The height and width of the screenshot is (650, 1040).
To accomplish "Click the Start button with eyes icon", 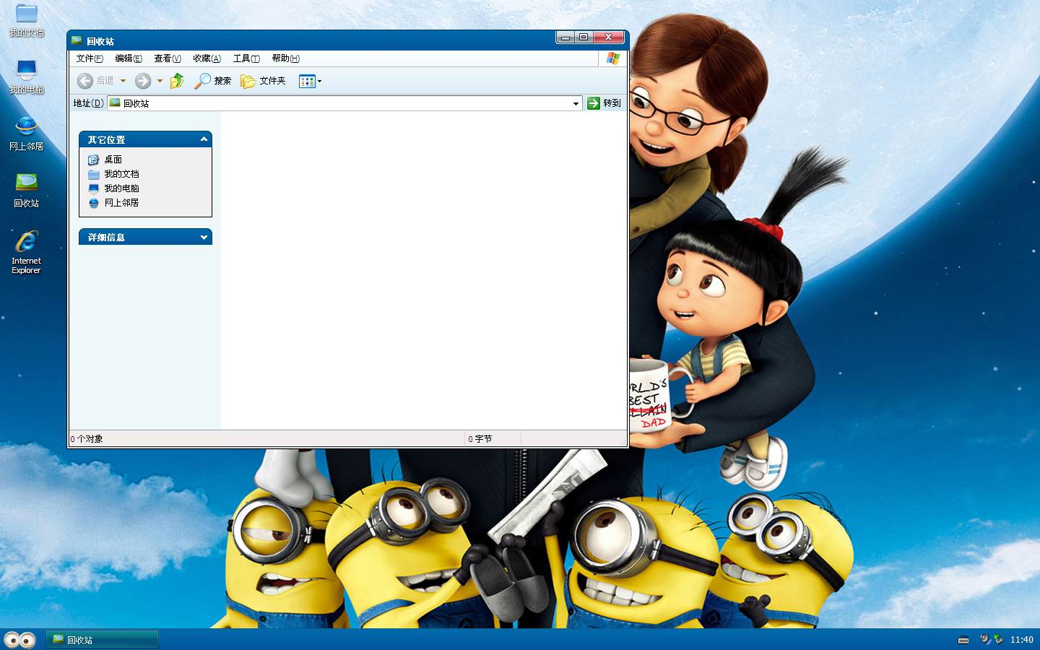I will pos(20,640).
